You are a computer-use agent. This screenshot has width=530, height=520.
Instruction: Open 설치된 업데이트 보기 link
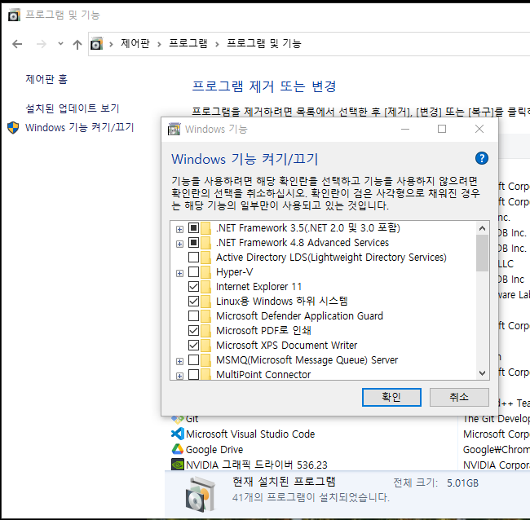click(x=73, y=108)
